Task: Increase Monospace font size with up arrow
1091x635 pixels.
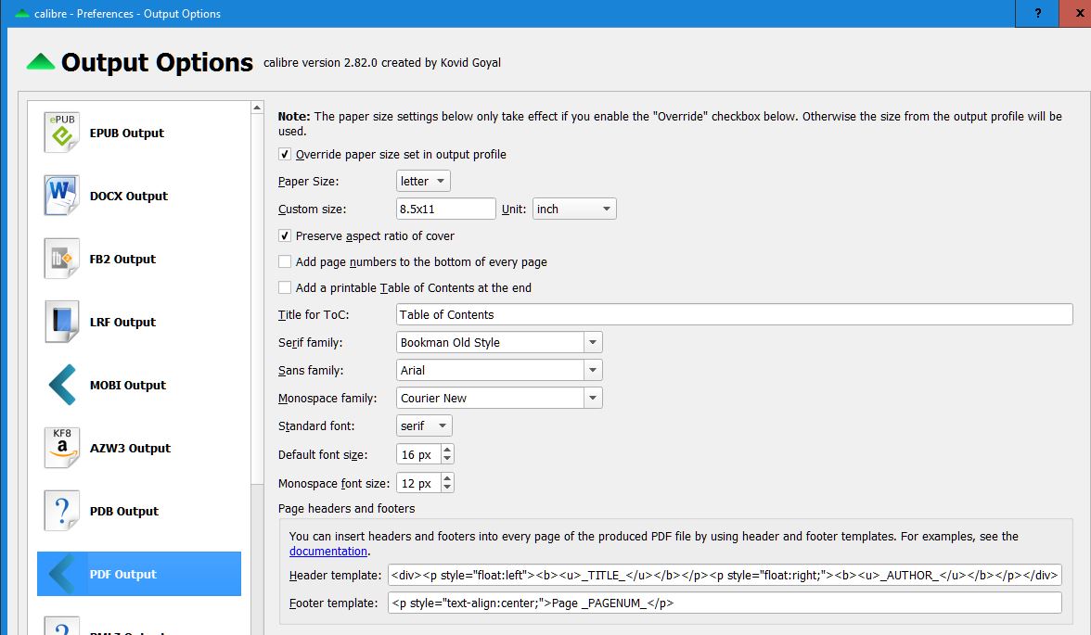Action: (447, 477)
